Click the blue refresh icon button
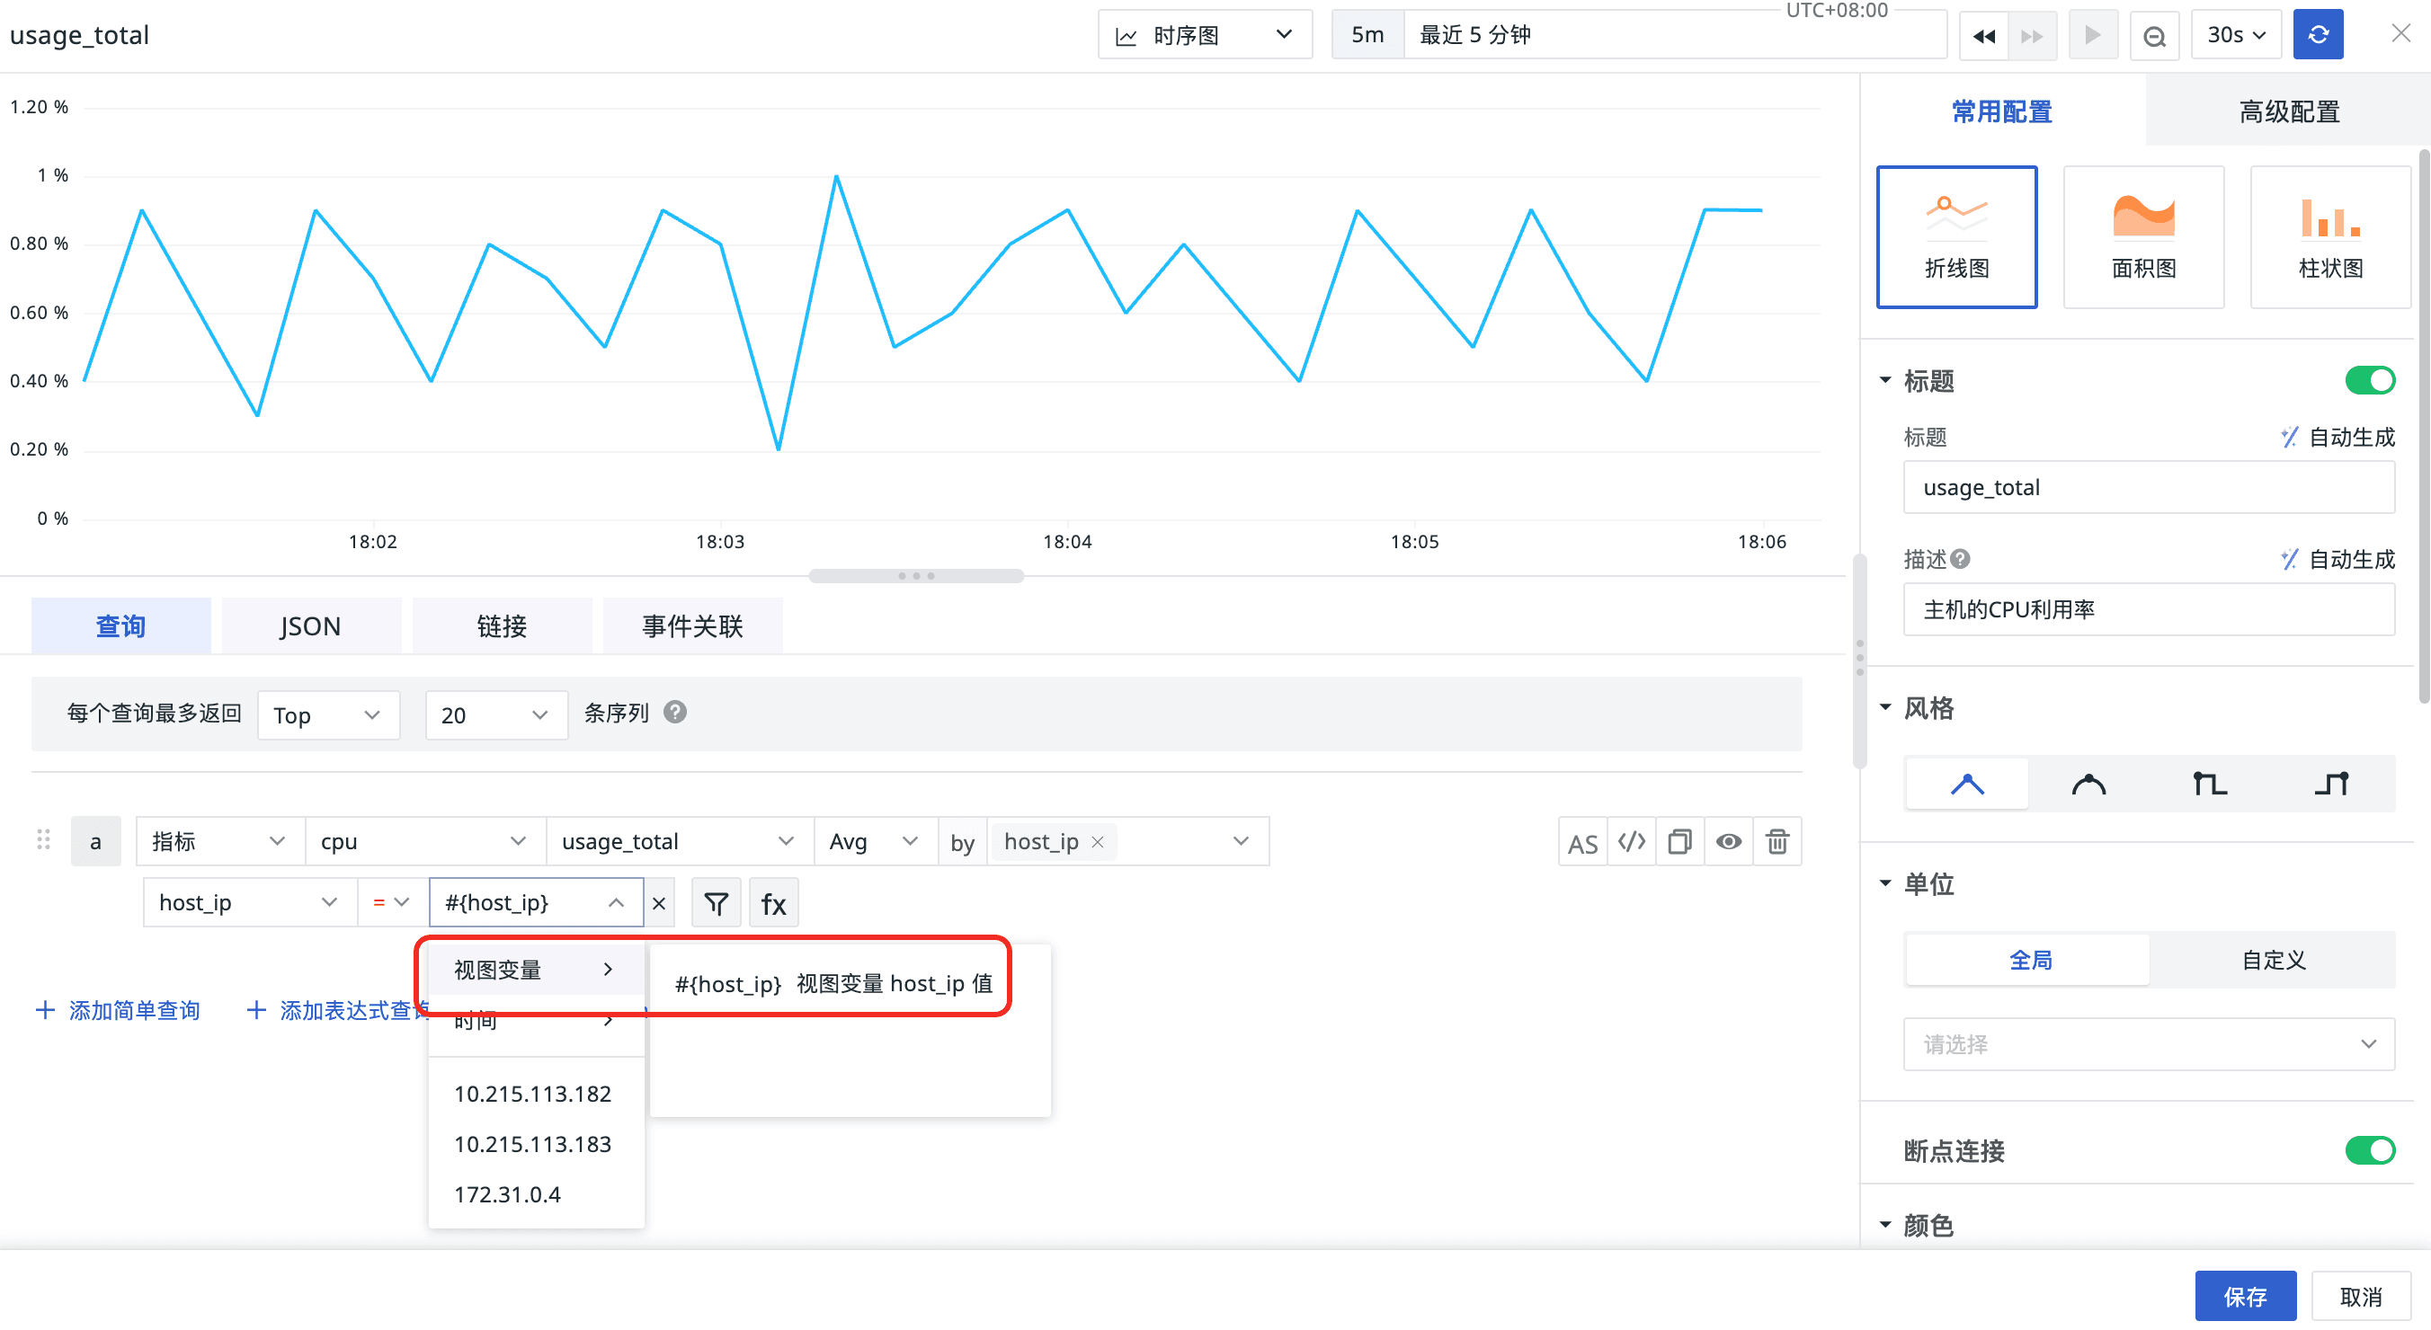This screenshot has width=2431, height=1330. click(x=2317, y=35)
